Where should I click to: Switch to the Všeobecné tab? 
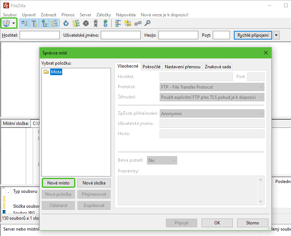click(128, 66)
